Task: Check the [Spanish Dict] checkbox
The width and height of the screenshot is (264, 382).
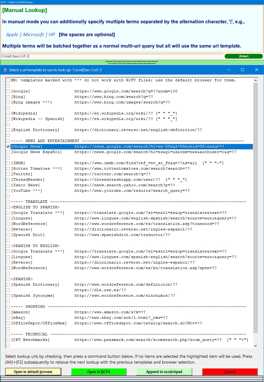Action: coord(8,235)
